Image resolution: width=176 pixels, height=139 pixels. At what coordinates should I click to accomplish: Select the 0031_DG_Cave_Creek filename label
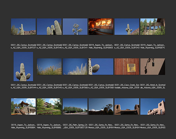[127, 86]
